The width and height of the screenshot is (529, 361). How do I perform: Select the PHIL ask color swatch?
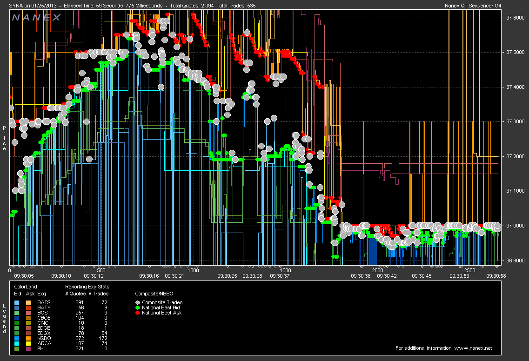(x=28, y=348)
